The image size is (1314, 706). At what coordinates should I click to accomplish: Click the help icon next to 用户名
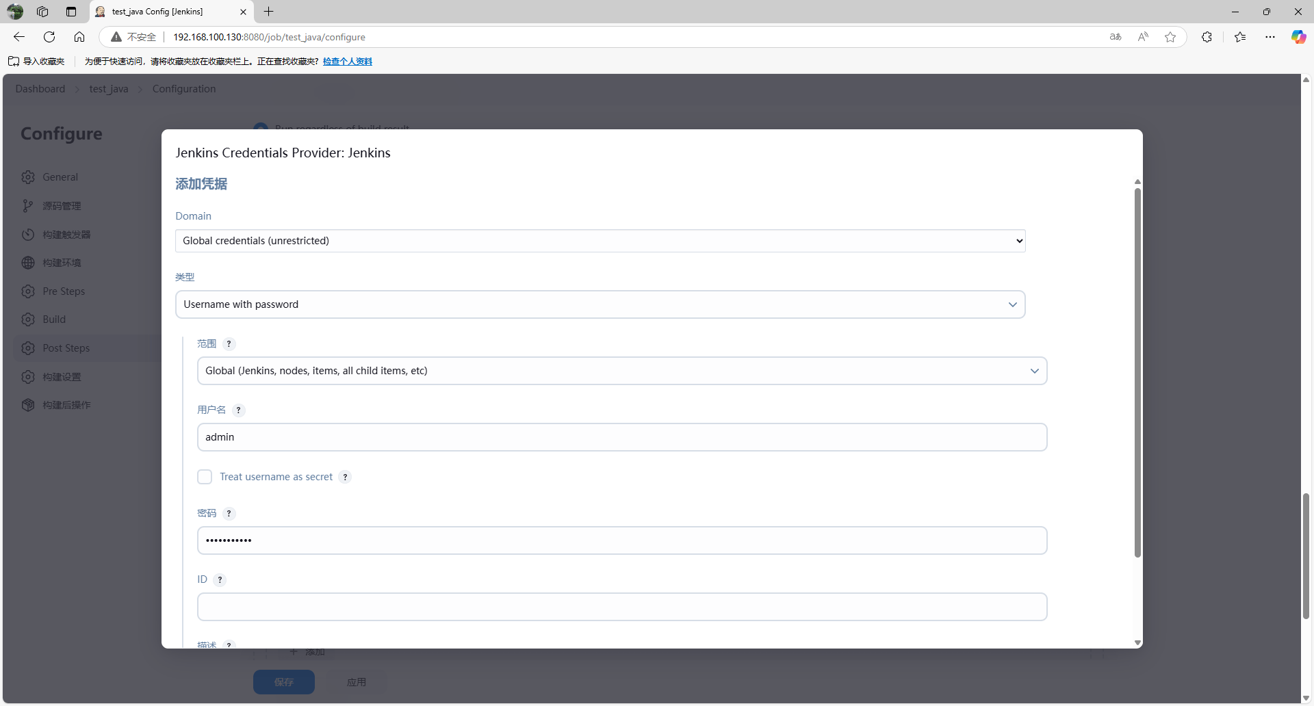[x=238, y=410]
